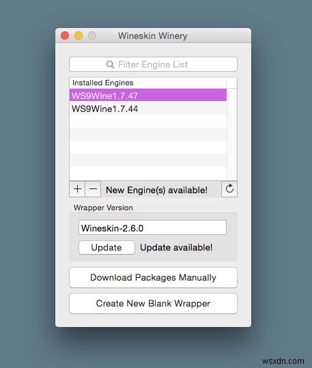Click the New Engine(s) available! label

pyautogui.click(x=156, y=190)
